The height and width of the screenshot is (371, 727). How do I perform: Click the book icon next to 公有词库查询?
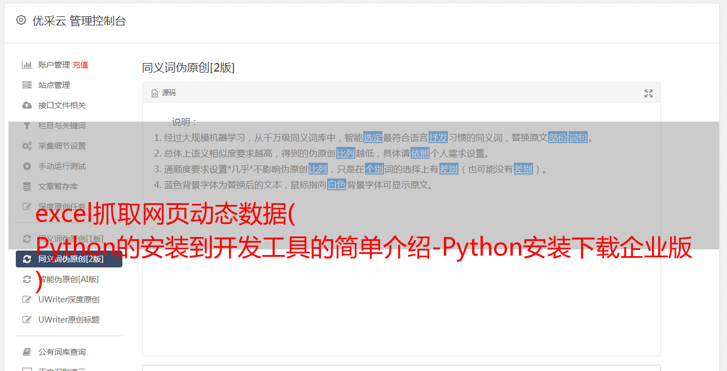click(x=27, y=352)
